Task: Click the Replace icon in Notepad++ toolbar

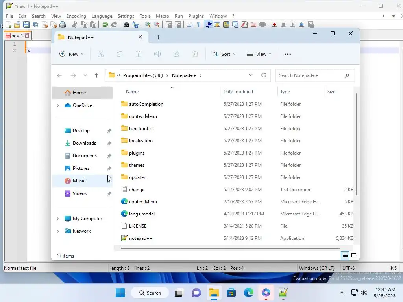Action: click(x=135, y=24)
